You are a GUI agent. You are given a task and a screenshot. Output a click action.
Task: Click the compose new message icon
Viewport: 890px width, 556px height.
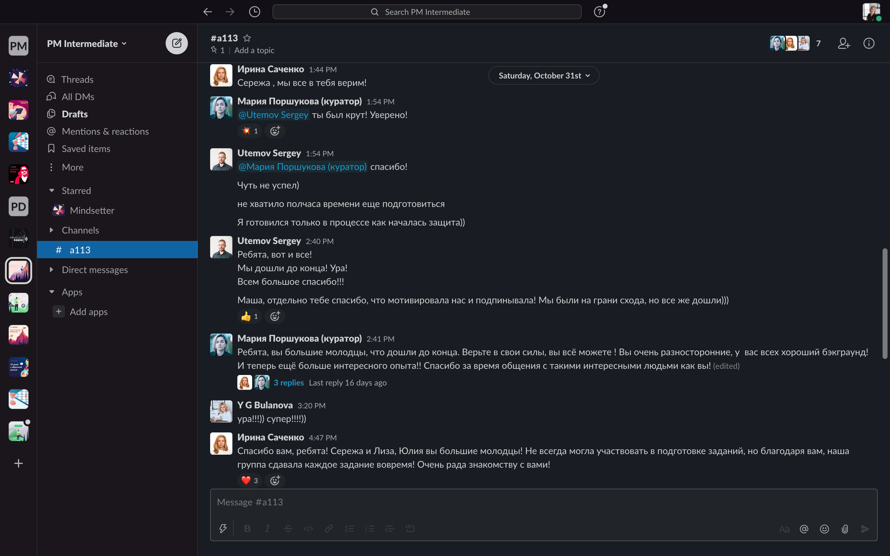[176, 43]
